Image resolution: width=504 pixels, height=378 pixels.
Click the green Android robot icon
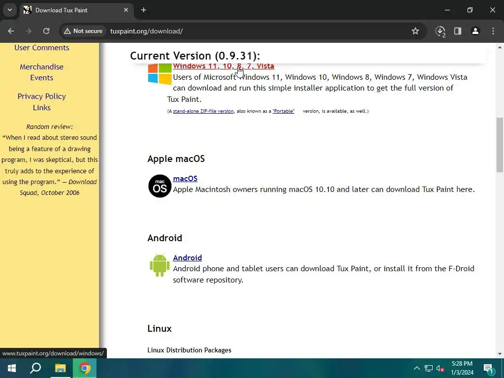coord(160,265)
